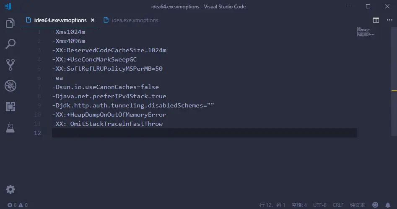Screen dimensions: 397x209
Task: Open the Explorer view in activity bar
Action: point(10,23)
